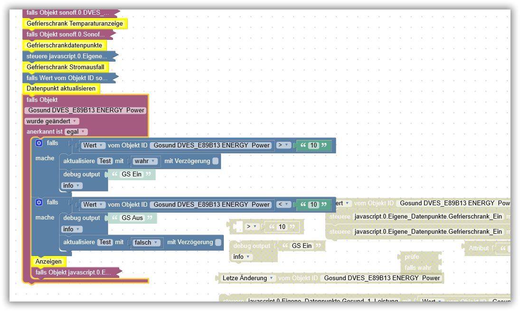Screen dimensions: 520x311
Task: Expand the "Datenpunkt aktualisieren" block
Action: [61, 89]
